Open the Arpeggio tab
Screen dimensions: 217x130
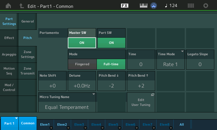click(9, 54)
